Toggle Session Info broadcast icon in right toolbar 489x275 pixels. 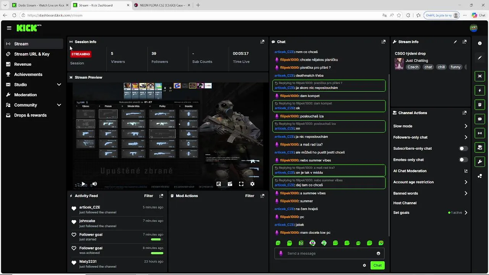point(480,133)
